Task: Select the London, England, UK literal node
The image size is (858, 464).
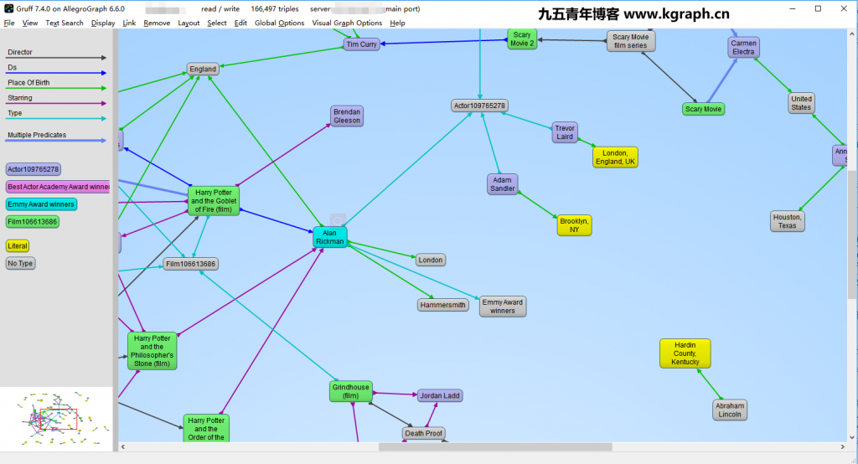Action: tap(615, 157)
